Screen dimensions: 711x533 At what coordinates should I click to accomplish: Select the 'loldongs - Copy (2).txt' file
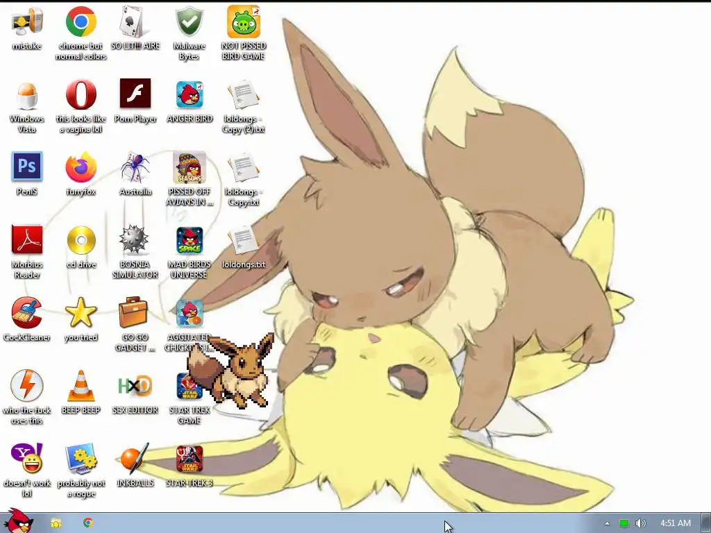click(x=244, y=96)
